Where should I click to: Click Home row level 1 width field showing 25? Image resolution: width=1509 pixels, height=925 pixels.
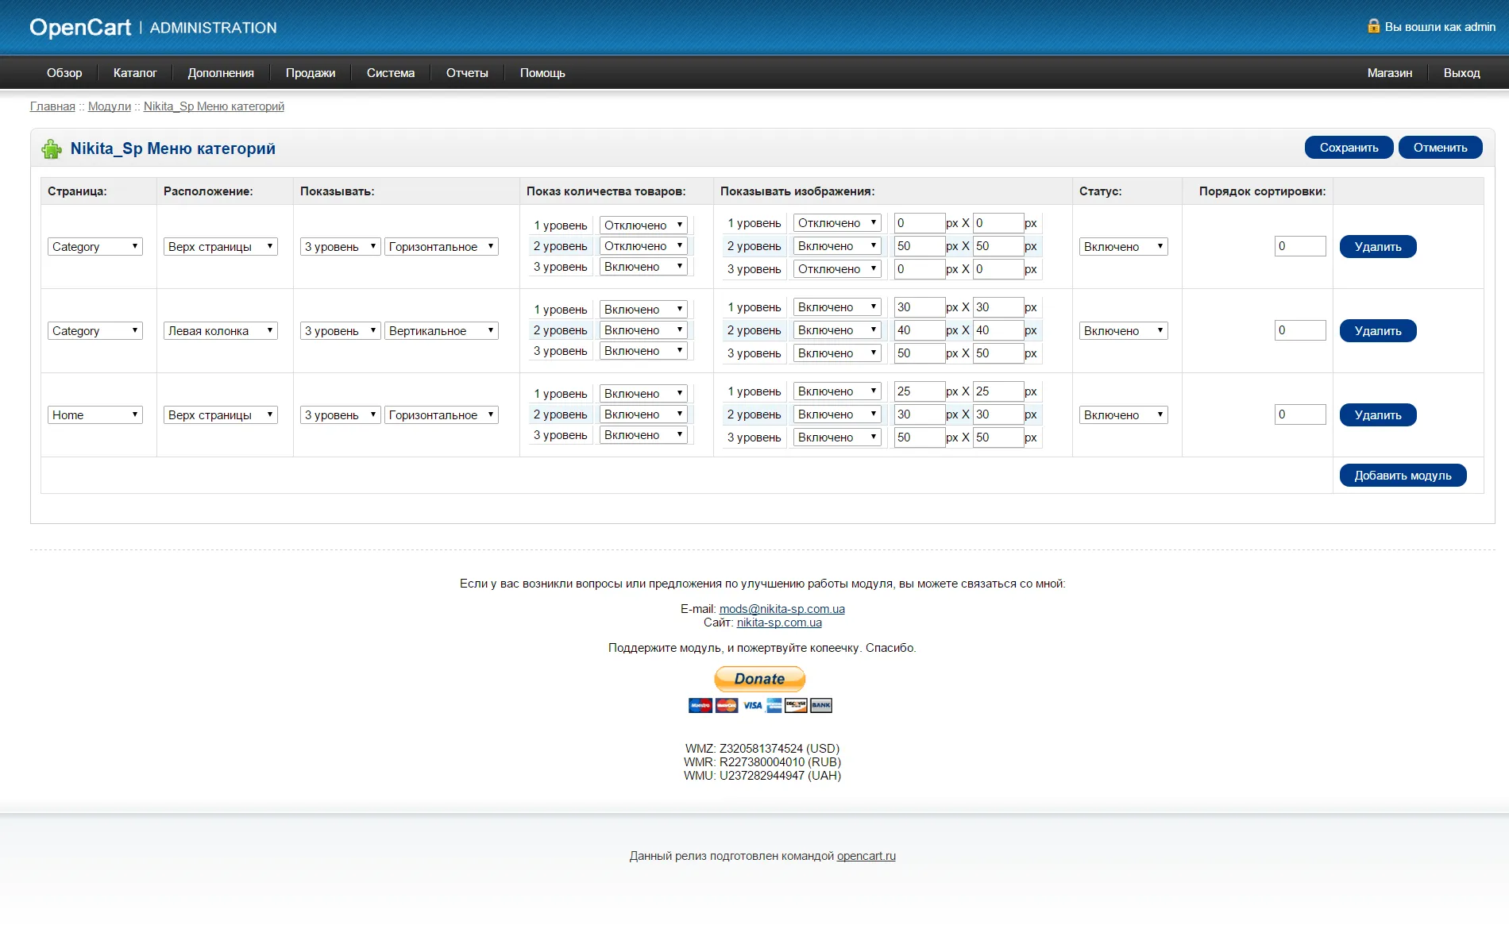[920, 391]
